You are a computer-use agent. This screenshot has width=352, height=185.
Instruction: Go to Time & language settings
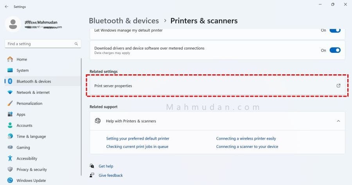tap(31, 137)
